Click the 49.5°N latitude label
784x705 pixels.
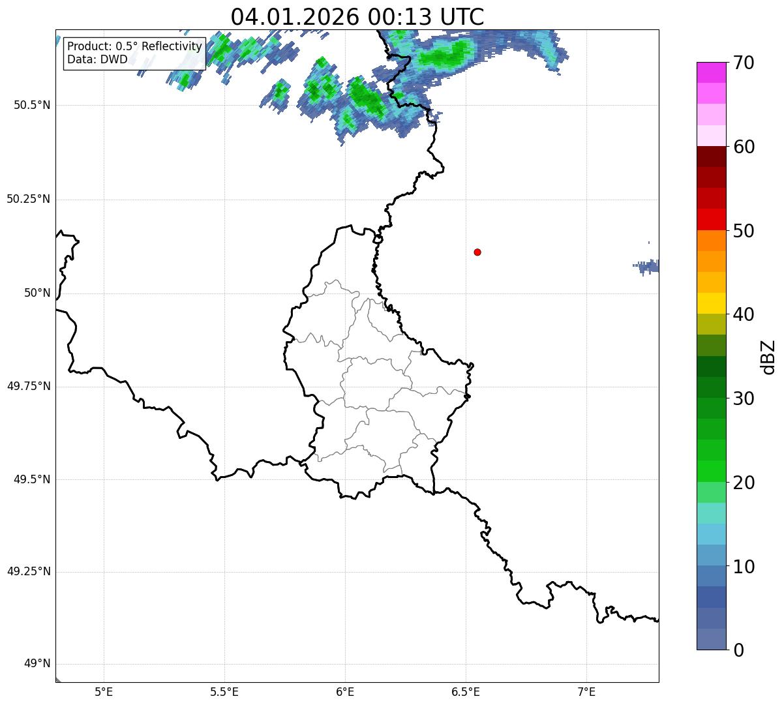[x=32, y=479]
